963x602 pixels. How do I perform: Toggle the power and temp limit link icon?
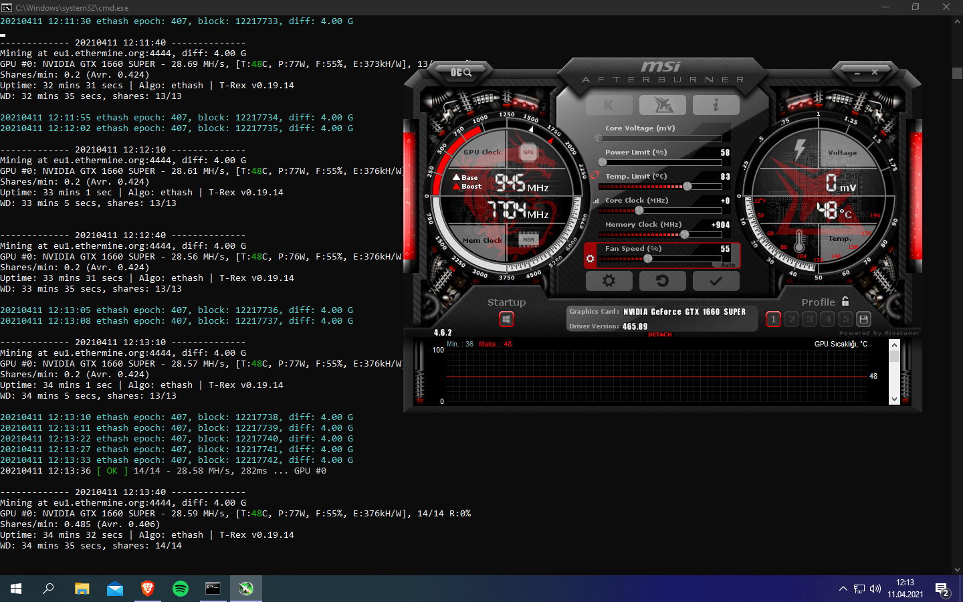[594, 175]
